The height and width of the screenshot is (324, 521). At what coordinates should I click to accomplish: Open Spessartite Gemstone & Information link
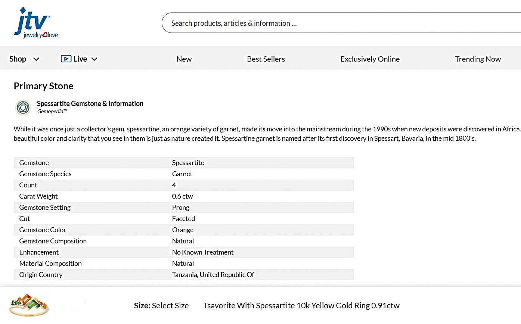point(90,103)
